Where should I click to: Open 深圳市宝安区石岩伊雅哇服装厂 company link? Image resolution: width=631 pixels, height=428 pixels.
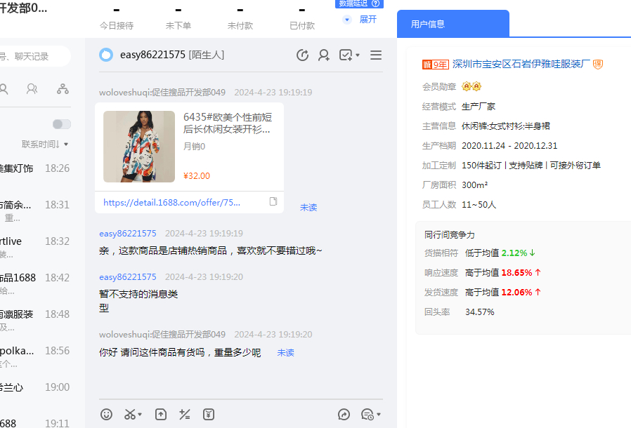pyautogui.click(x=520, y=65)
